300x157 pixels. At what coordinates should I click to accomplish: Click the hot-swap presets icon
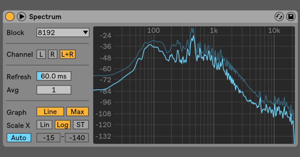coord(279,17)
